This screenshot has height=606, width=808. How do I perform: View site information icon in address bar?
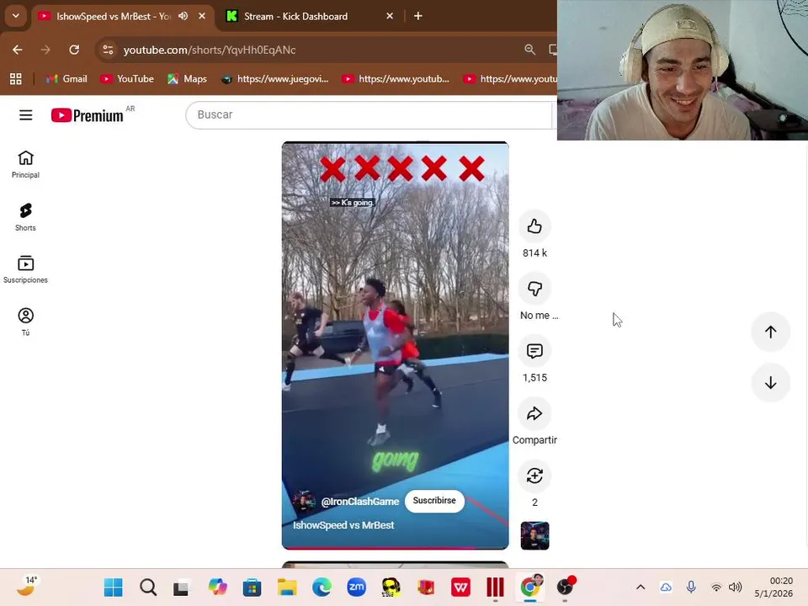coord(108,50)
